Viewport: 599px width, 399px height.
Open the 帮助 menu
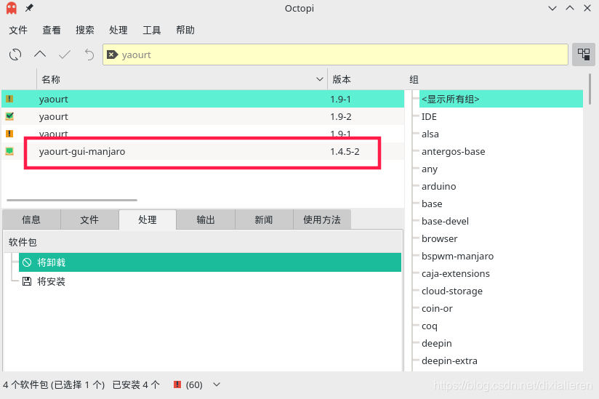coord(185,31)
